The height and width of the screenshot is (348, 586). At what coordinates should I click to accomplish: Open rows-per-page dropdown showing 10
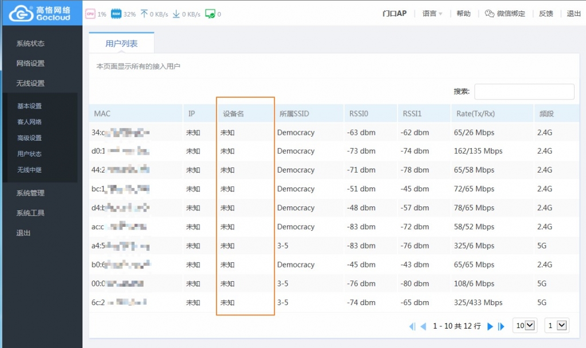525,326
